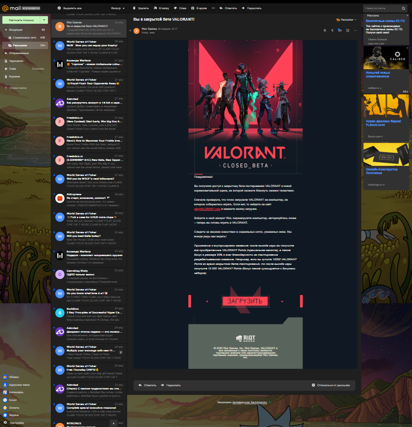Screen dimensions: 412x427
Task: Toggle unread dot on Buildbox email
Action: click(x=54, y=308)
